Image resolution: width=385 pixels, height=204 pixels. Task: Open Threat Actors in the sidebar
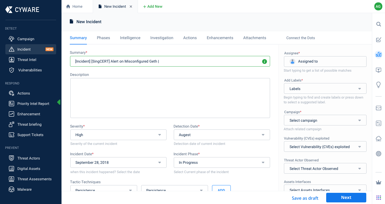29,158
